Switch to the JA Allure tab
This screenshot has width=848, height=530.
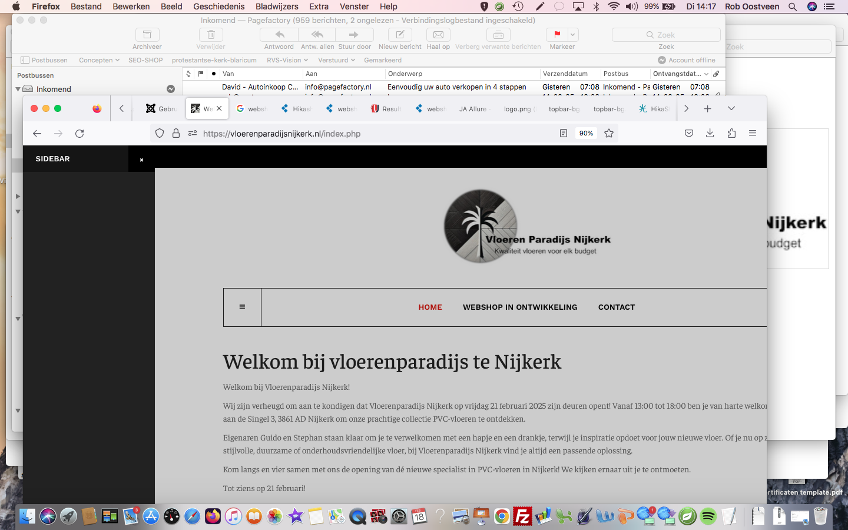click(x=473, y=109)
